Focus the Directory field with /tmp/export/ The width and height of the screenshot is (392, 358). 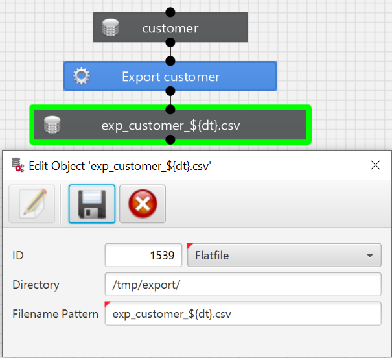tap(243, 285)
